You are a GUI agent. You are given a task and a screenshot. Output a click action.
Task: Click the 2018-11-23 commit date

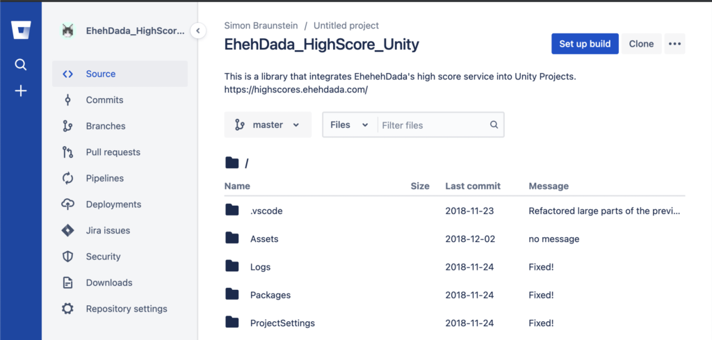tap(469, 211)
